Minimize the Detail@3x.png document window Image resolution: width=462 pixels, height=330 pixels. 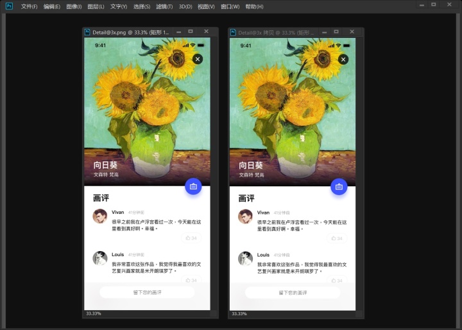pos(178,32)
